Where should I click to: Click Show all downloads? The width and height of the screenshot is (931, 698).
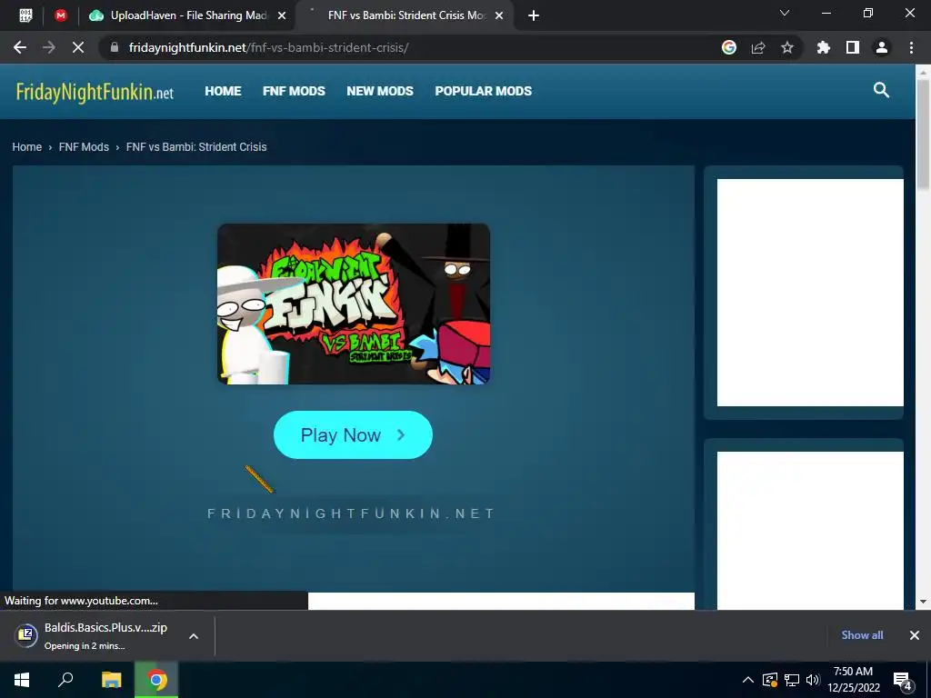pos(862,635)
